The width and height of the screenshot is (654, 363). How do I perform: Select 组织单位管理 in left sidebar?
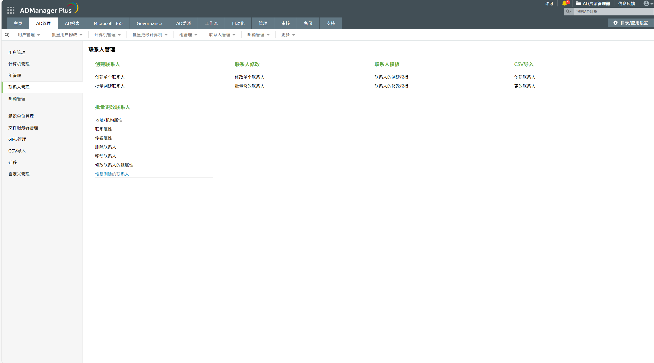click(21, 116)
